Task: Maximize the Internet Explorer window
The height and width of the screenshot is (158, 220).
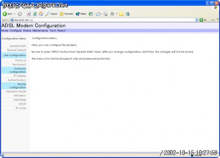Action: pos(213,3)
